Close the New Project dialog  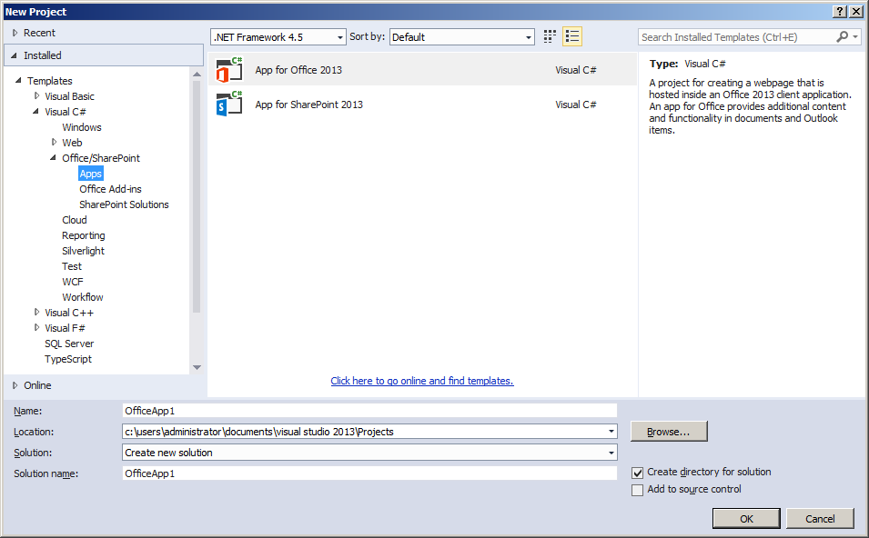pyautogui.click(x=855, y=12)
